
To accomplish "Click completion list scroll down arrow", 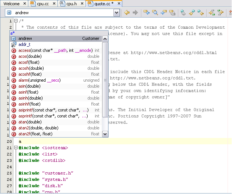I will pos(105,134).
